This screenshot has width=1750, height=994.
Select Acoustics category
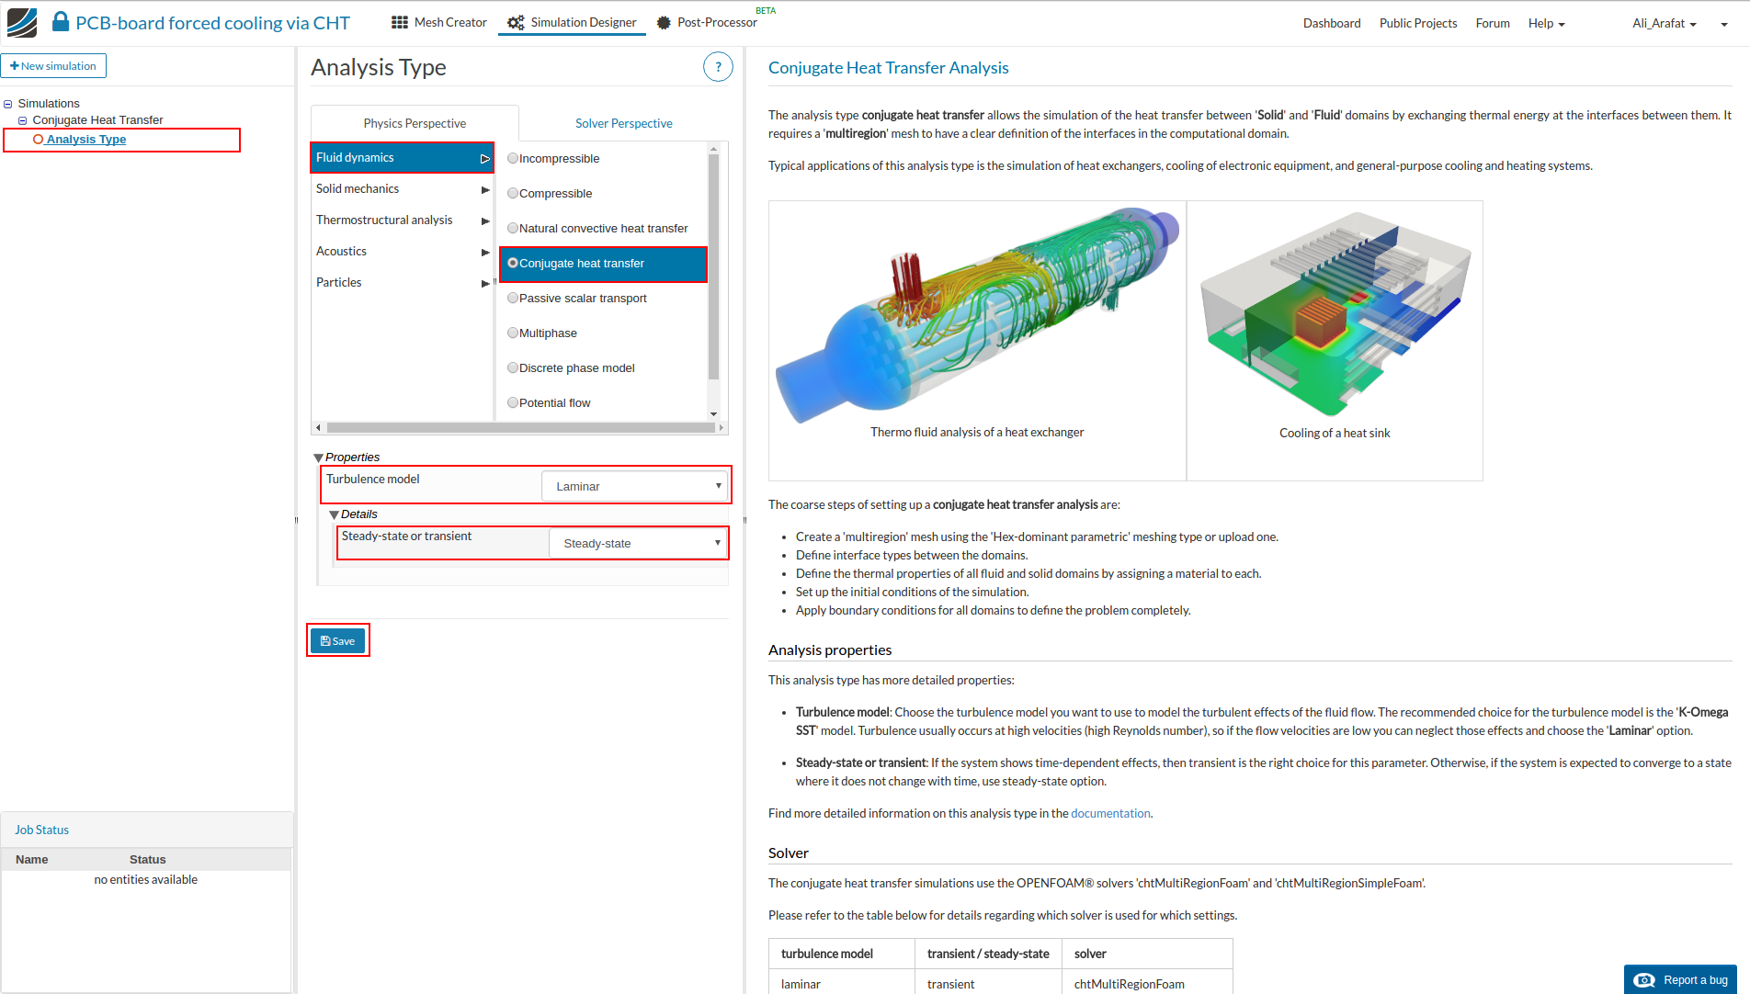pyautogui.click(x=403, y=252)
